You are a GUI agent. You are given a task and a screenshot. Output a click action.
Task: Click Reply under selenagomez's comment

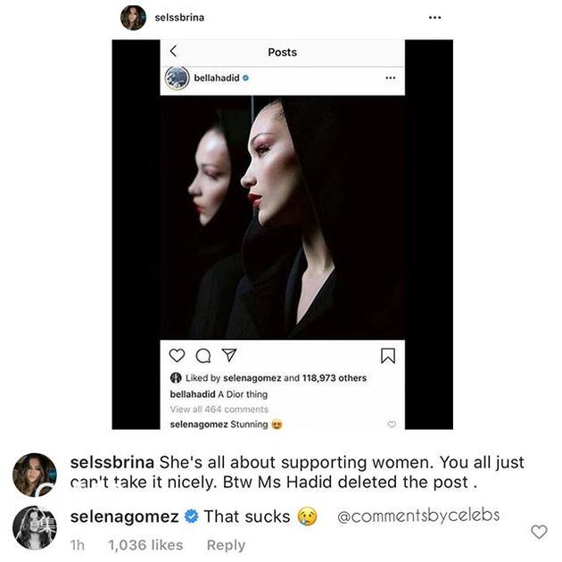(226, 544)
